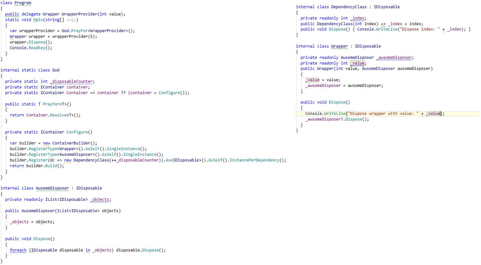Click the 'internal class AwsomeDisposer : IDisposable' declaration
This screenshot has height=265, width=481.
(51, 188)
